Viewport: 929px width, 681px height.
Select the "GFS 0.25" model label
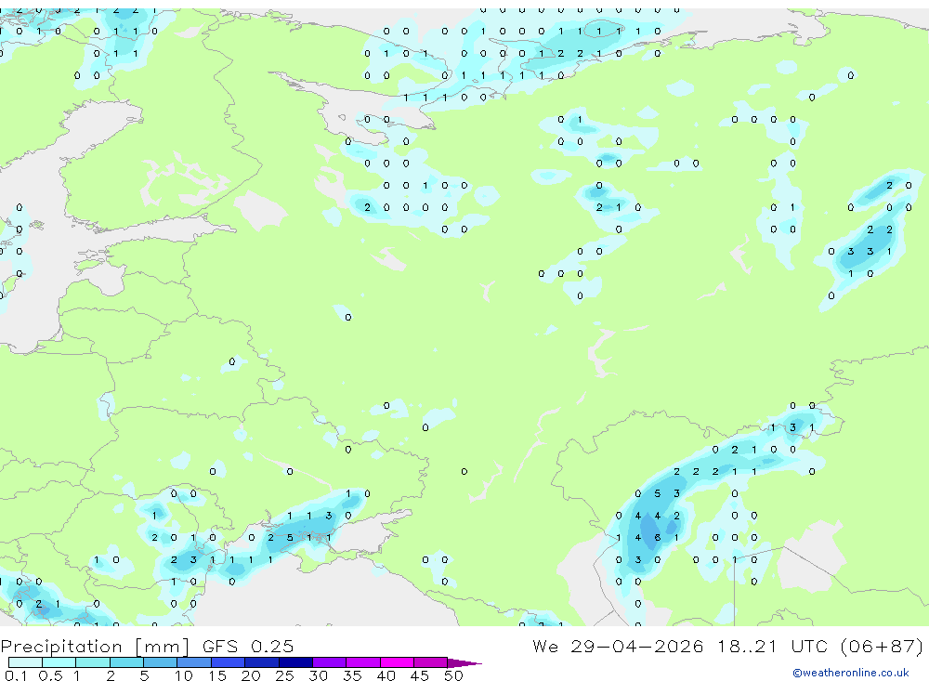(248, 646)
